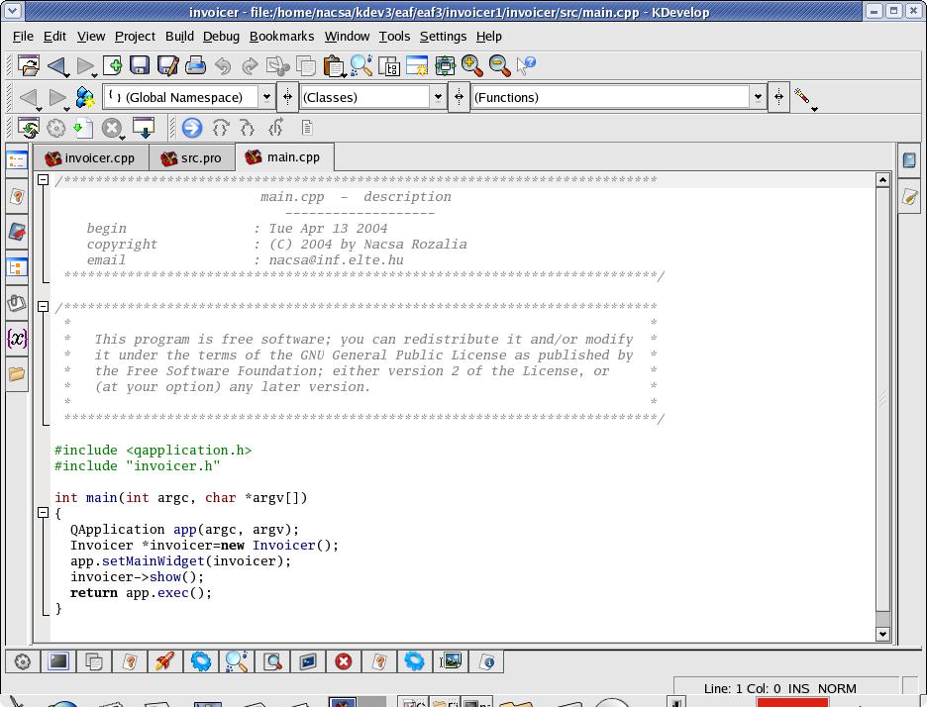The height and width of the screenshot is (707, 927).
Task: Toggle the grey gear tool view at bottom
Action: [23, 660]
